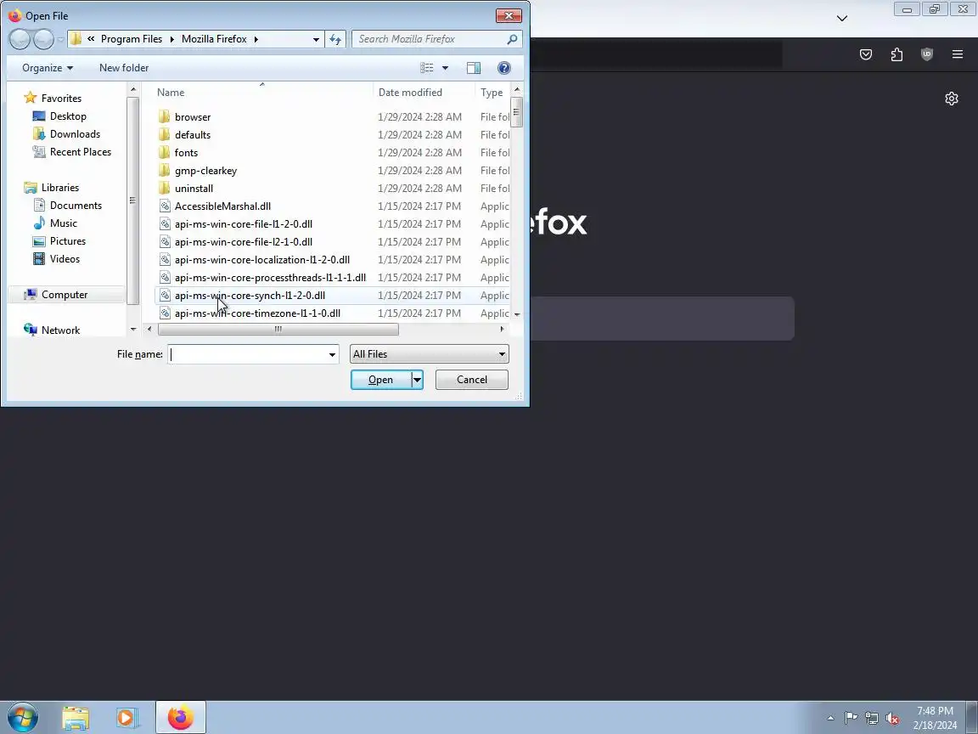Open Firefox application menu hamburger icon

coord(958,54)
